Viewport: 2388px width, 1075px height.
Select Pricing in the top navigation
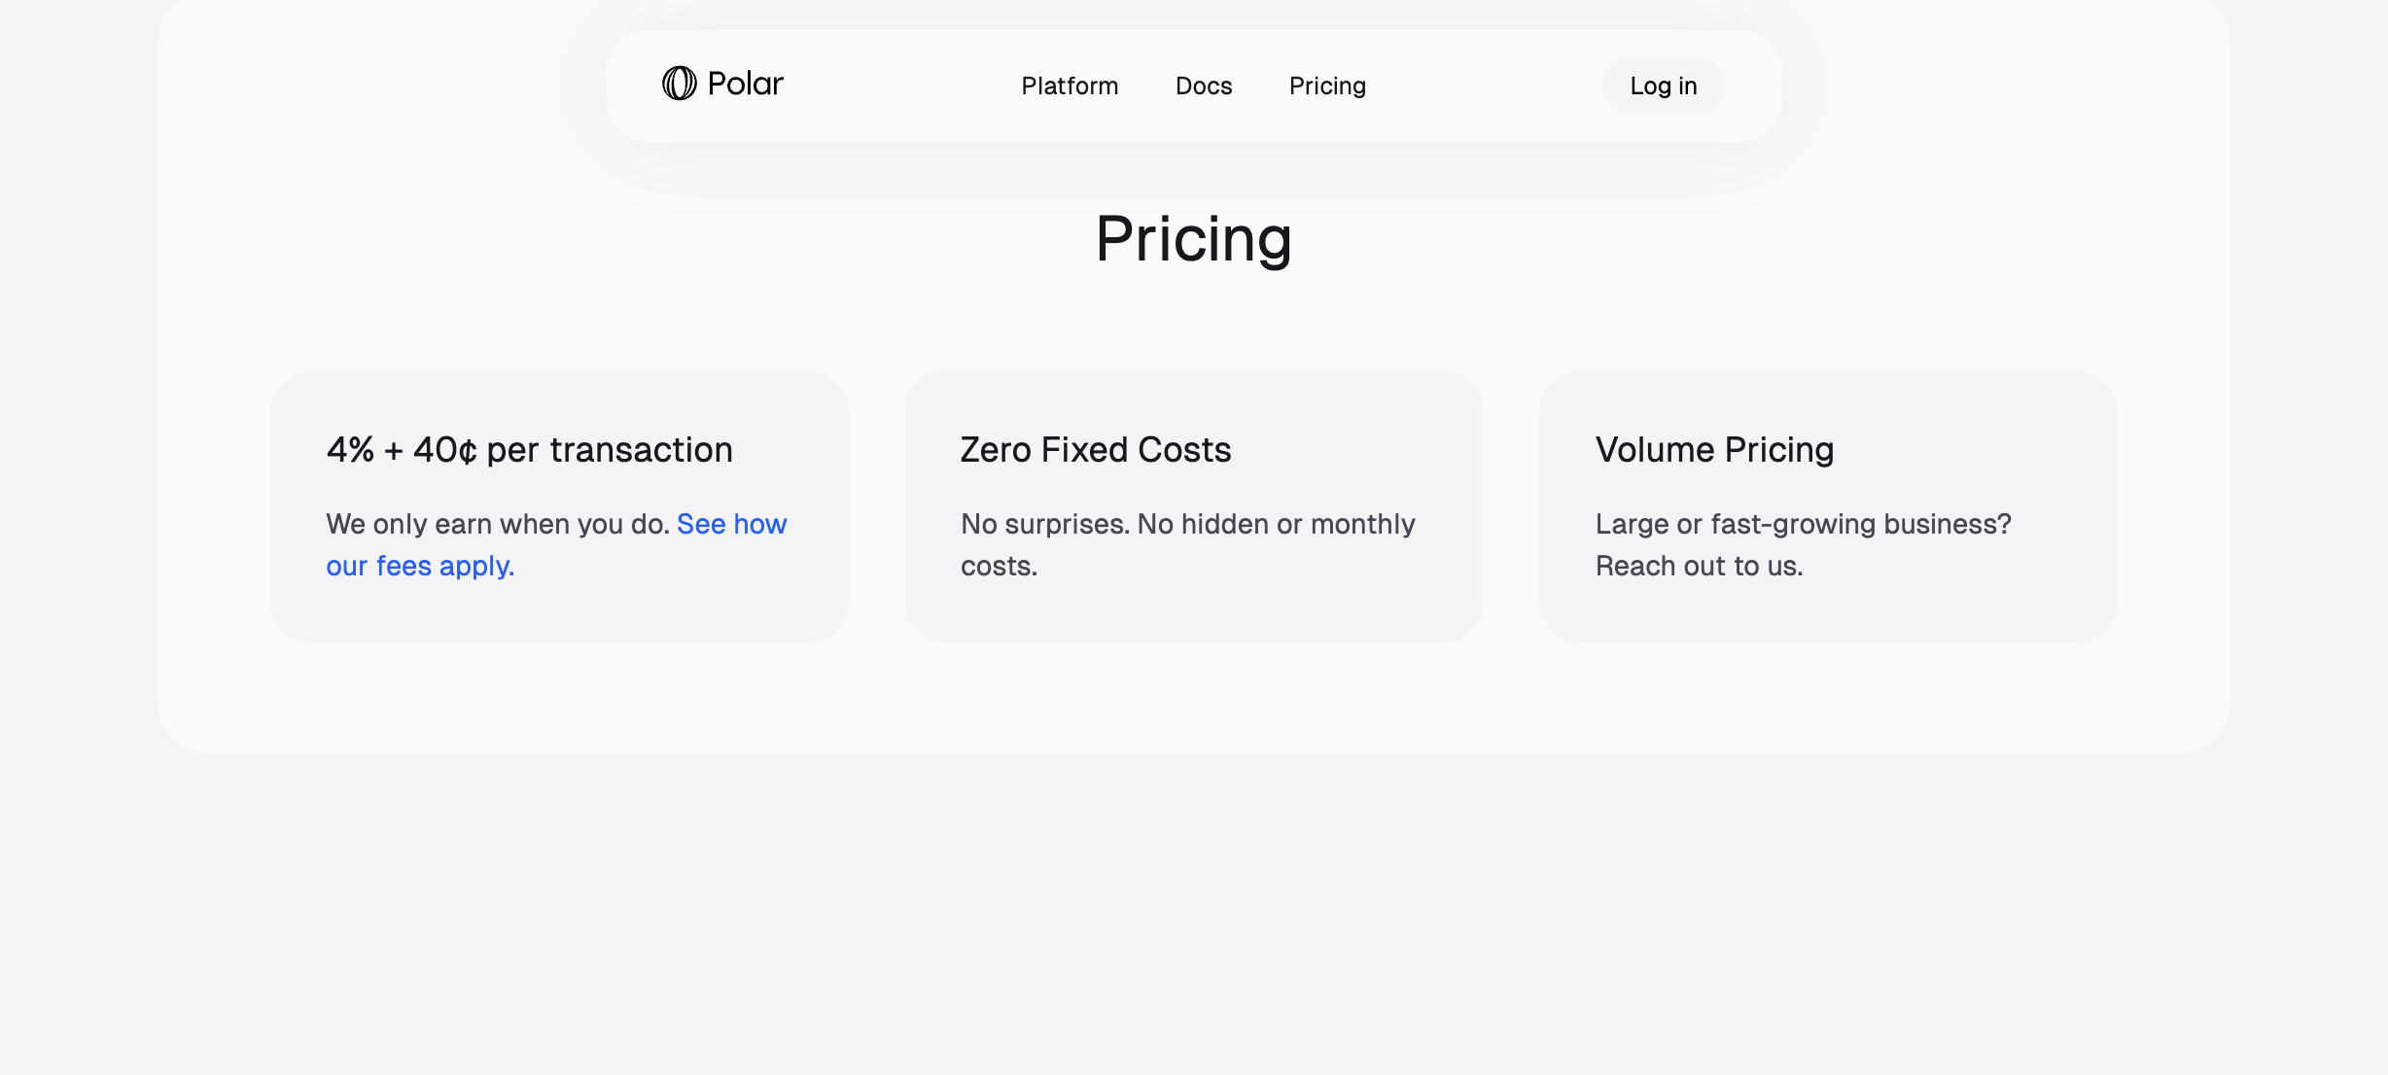click(x=1327, y=86)
